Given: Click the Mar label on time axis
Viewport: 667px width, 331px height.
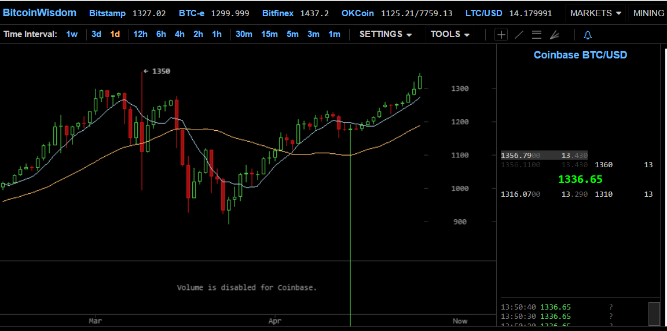Looking at the screenshot, I should 95,321.
